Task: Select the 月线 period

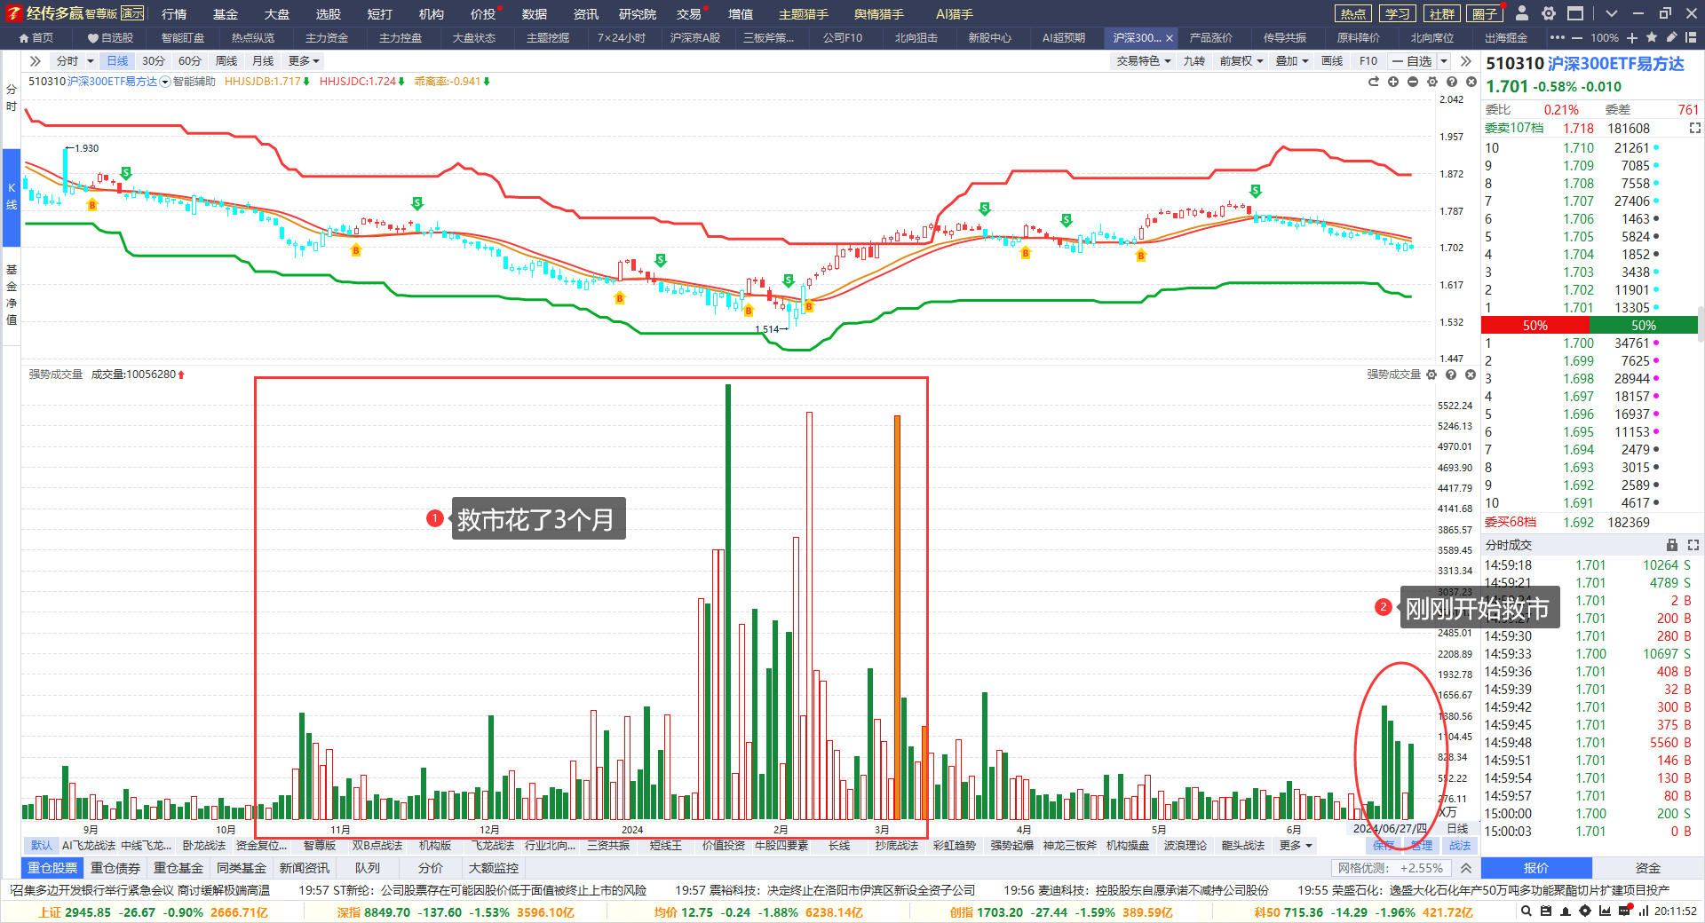Action: 263,61
